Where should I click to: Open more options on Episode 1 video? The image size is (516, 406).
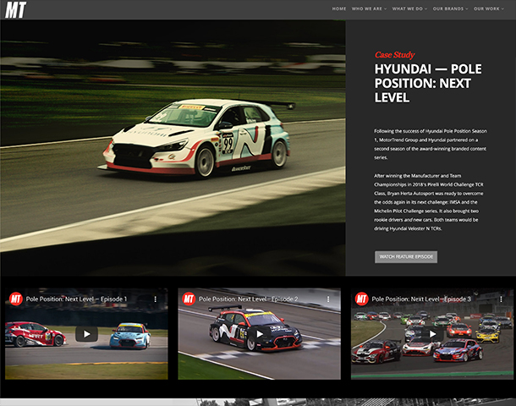(156, 299)
